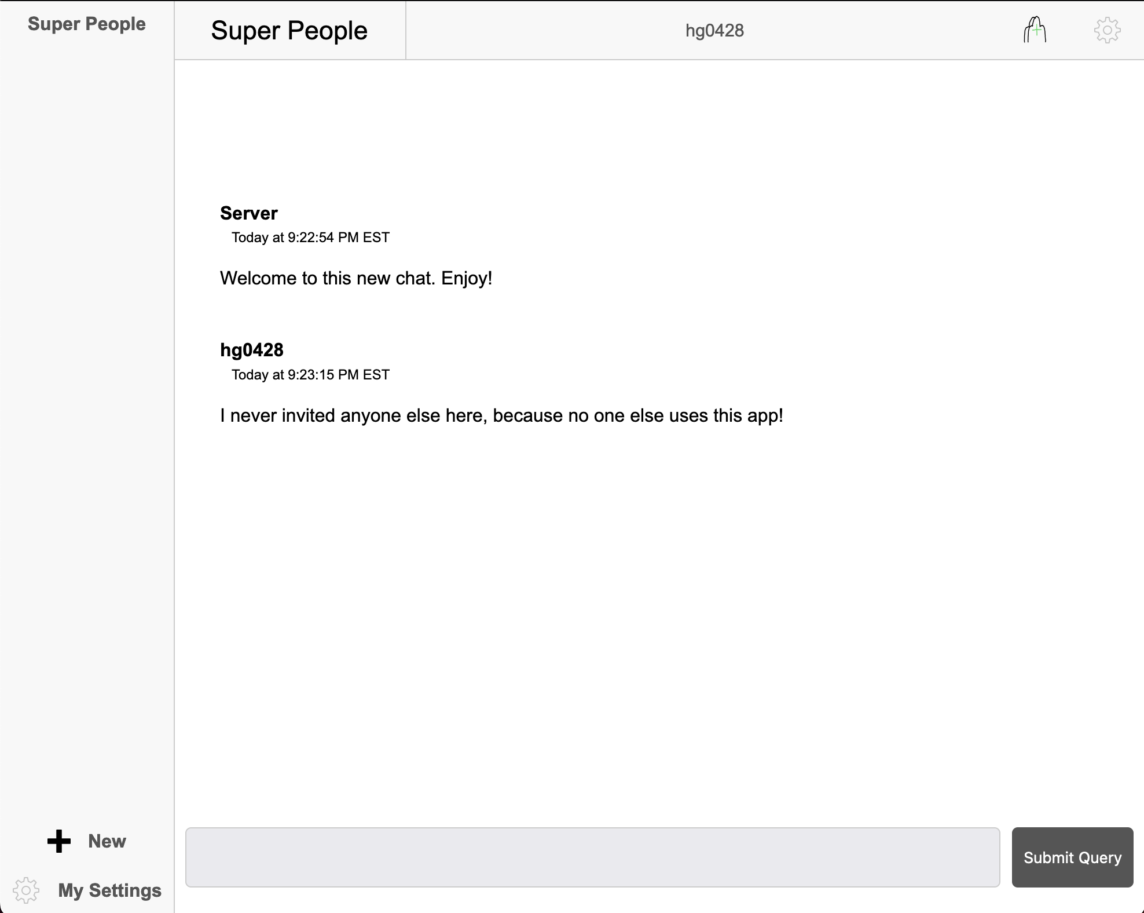This screenshot has width=1144, height=913.
Task: Select Super People chat in sidebar
Action: coord(87,24)
